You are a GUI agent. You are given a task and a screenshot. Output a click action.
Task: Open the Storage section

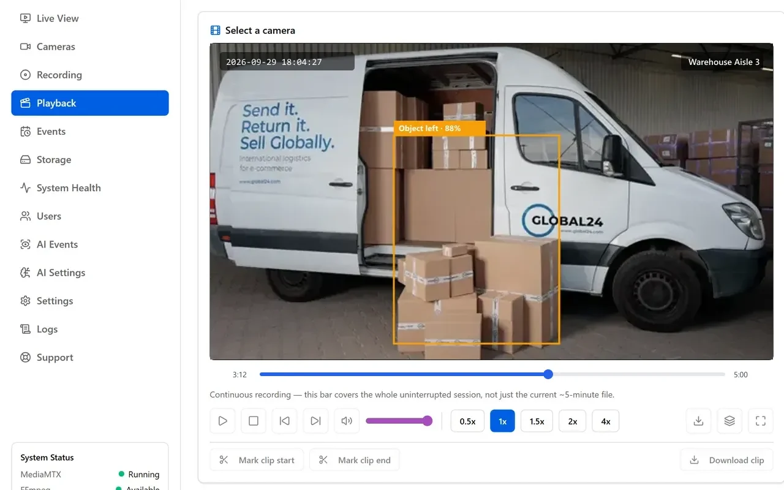click(90, 159)
